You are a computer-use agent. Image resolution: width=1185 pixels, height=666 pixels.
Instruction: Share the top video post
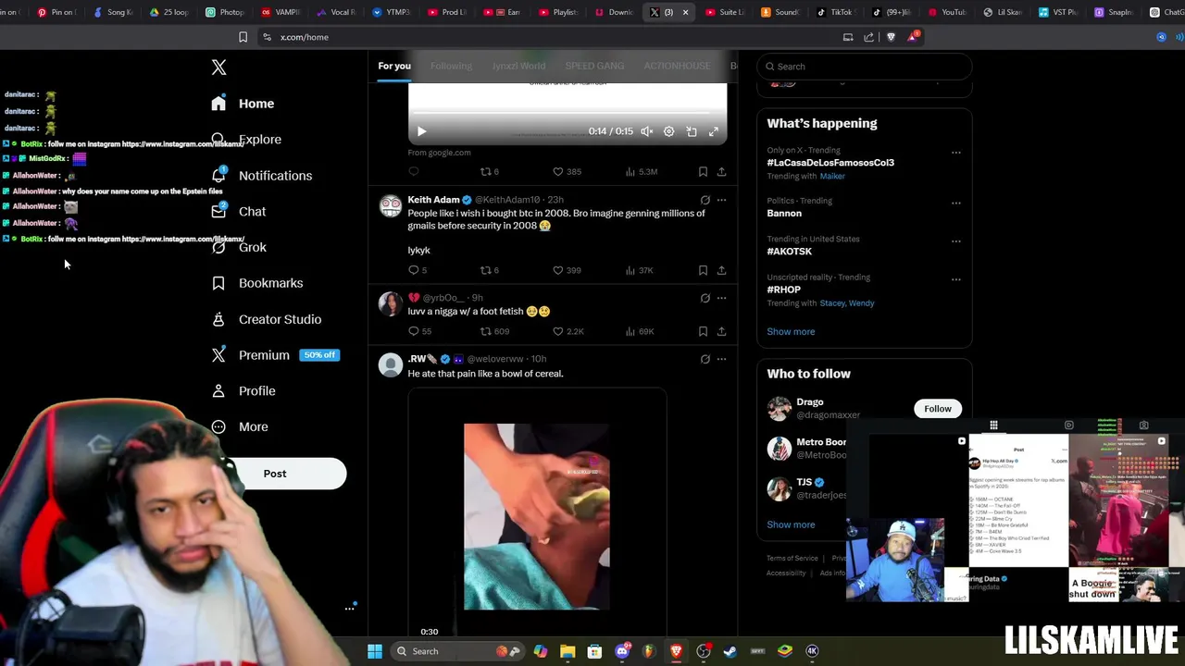click(x=721, y=172)
